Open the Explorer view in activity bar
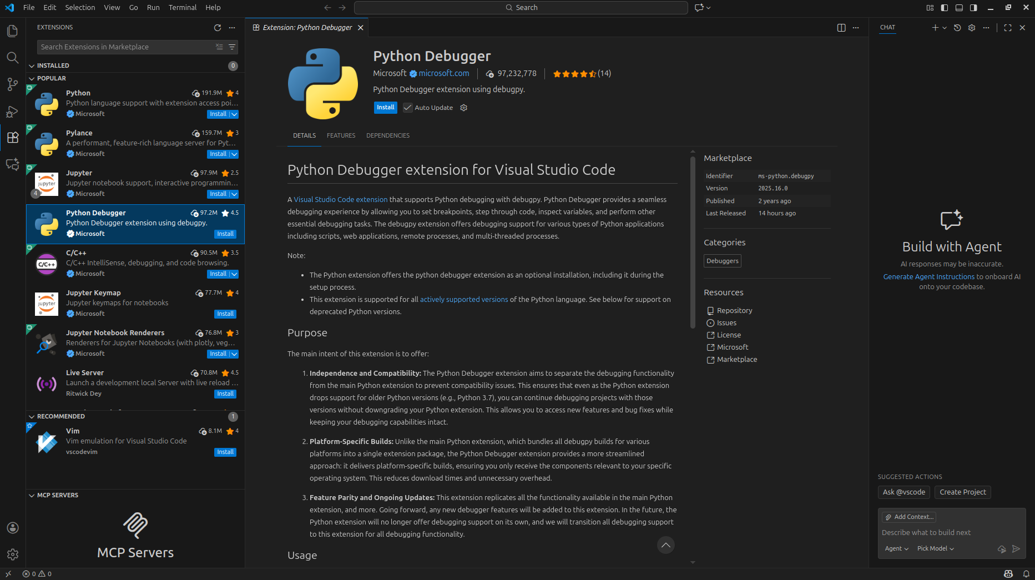 click(x=12, y=31)
